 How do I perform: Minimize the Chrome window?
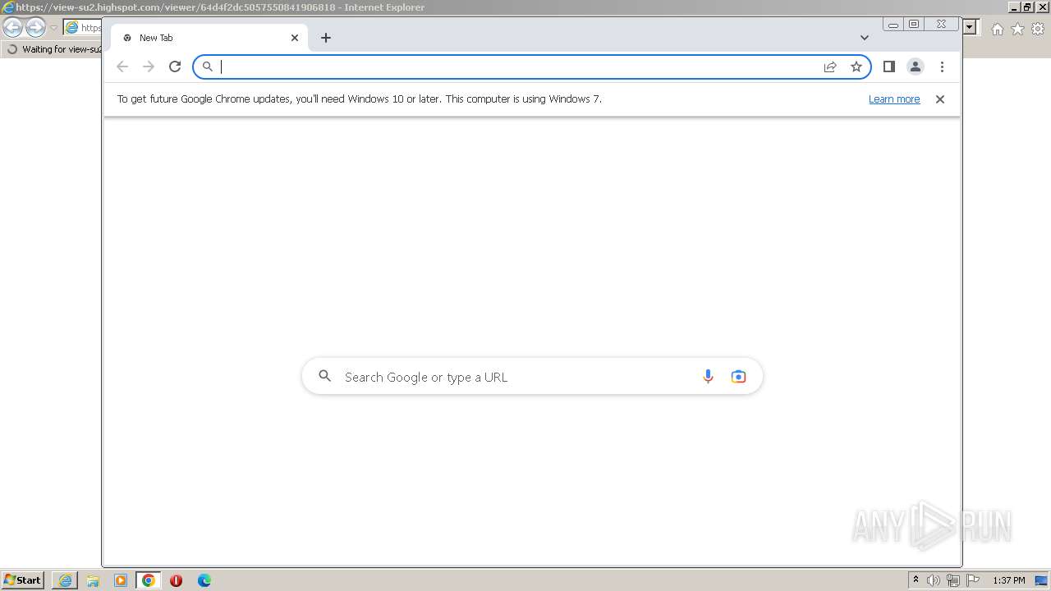pos(893,25)
